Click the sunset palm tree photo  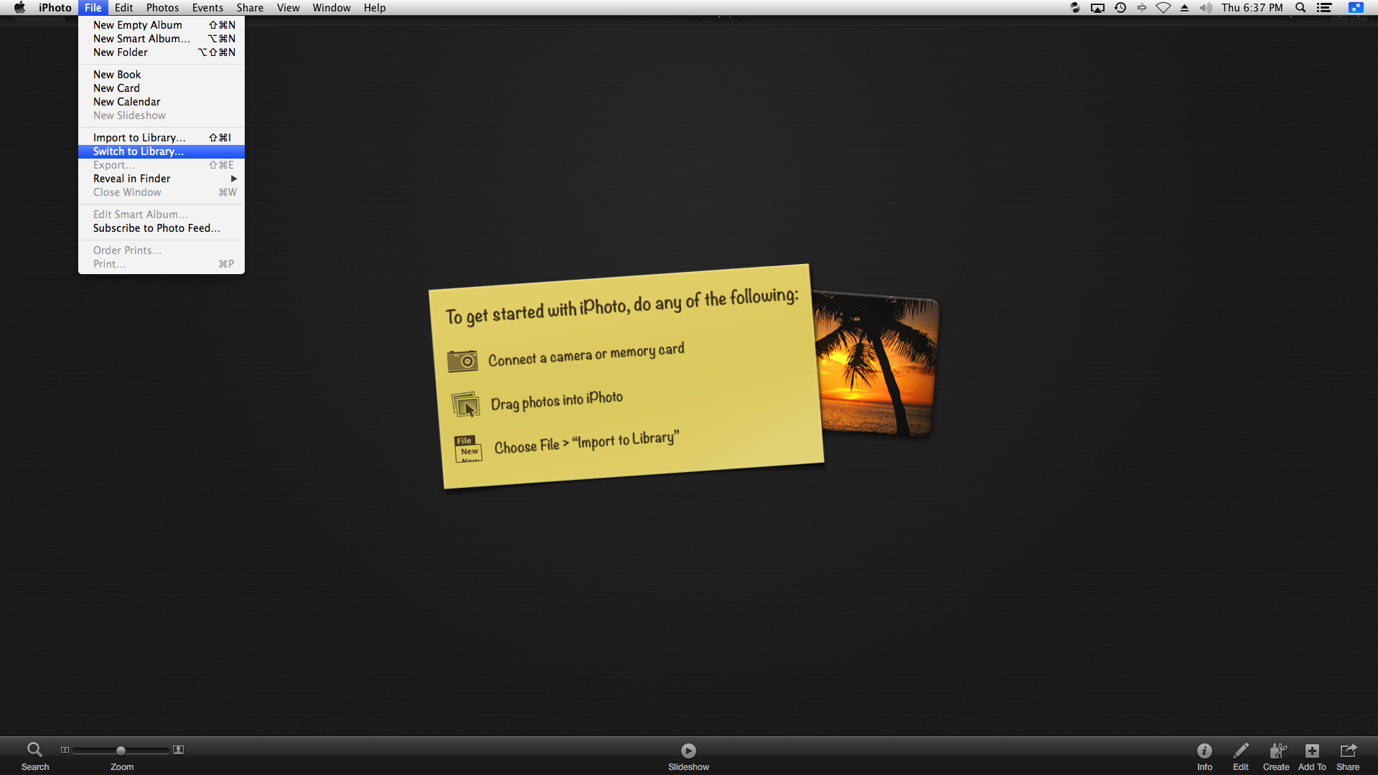pyautogui.click(x=879, y=362)
